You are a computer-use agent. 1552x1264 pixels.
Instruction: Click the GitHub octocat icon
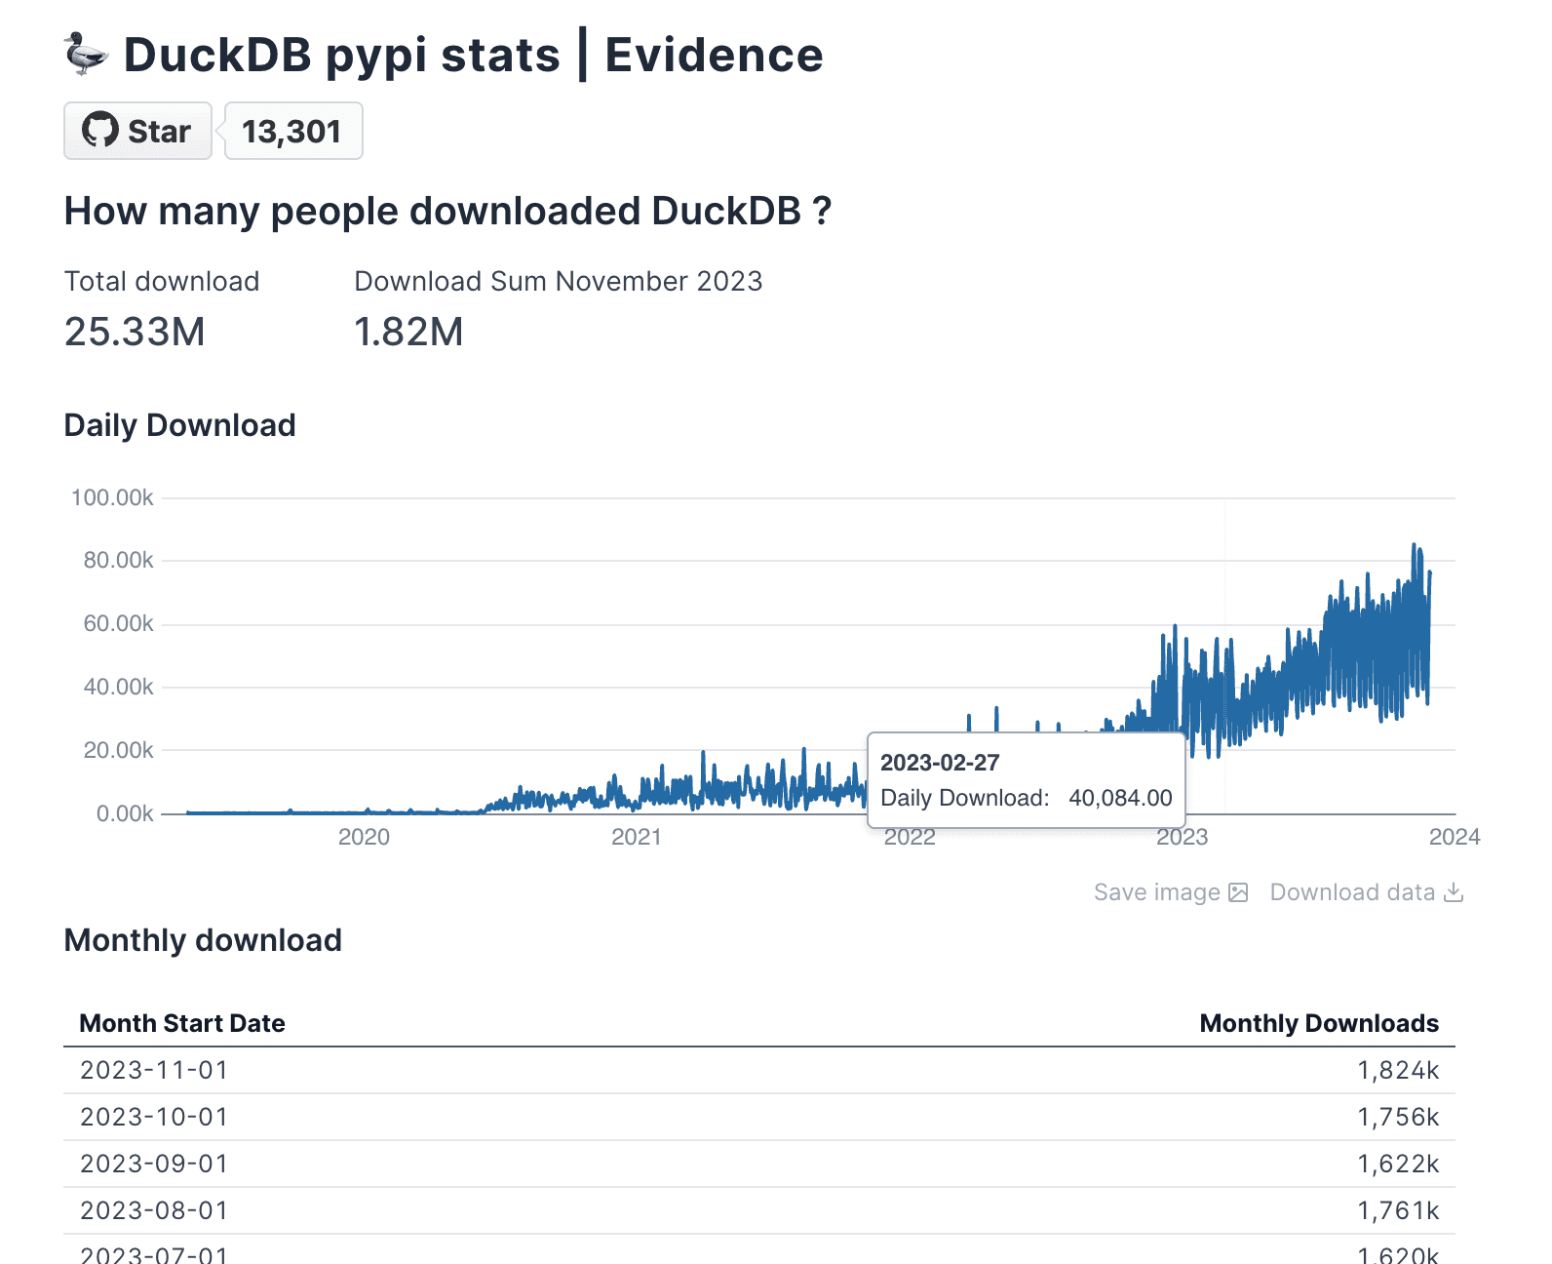[100, 131]
